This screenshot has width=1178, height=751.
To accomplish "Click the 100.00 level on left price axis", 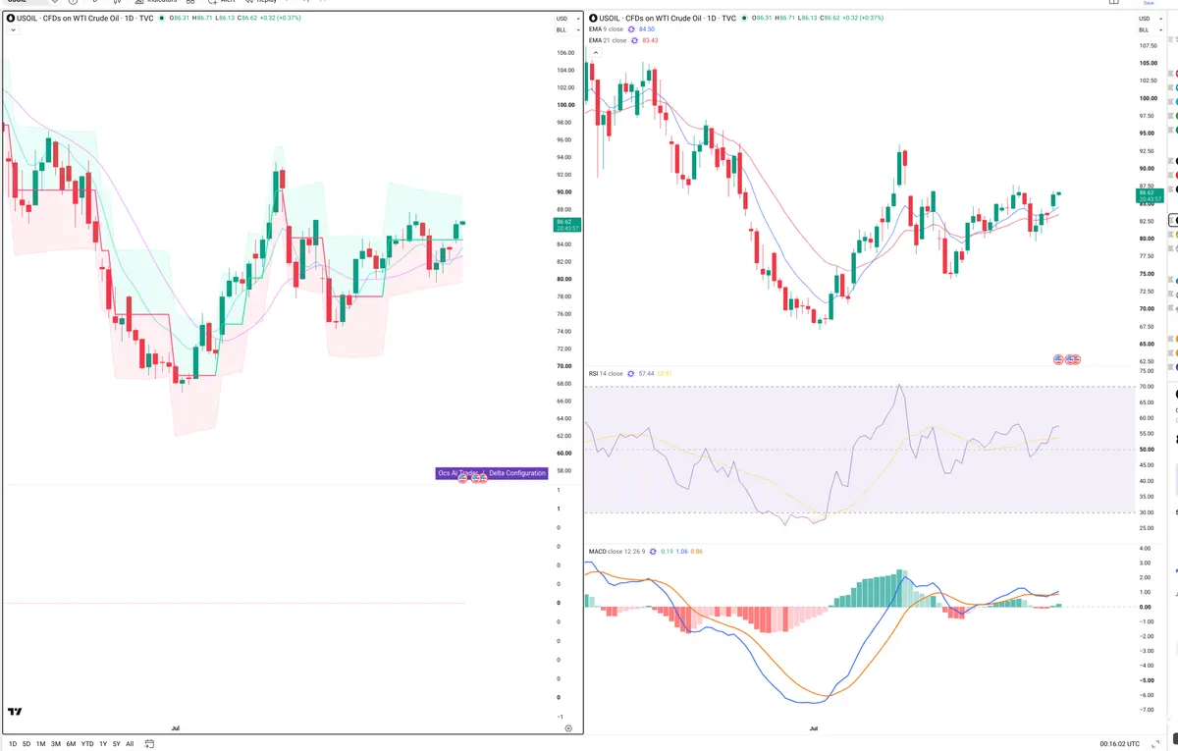I will tap(565, 105).
